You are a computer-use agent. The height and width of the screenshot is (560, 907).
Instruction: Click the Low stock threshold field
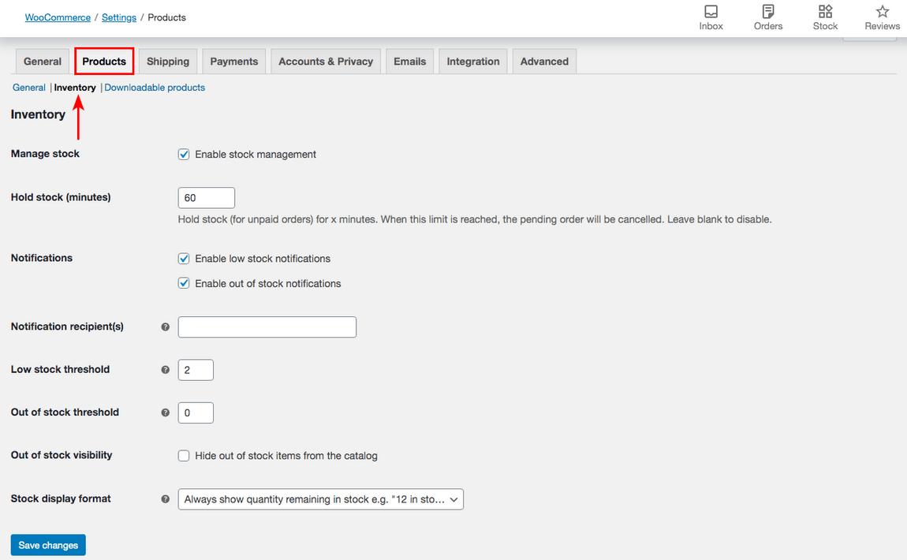196,370
